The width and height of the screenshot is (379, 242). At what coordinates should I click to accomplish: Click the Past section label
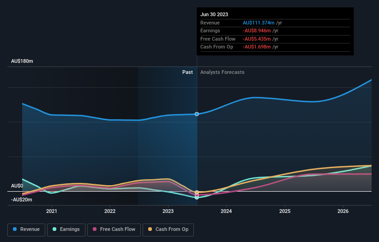coord(187,72)
